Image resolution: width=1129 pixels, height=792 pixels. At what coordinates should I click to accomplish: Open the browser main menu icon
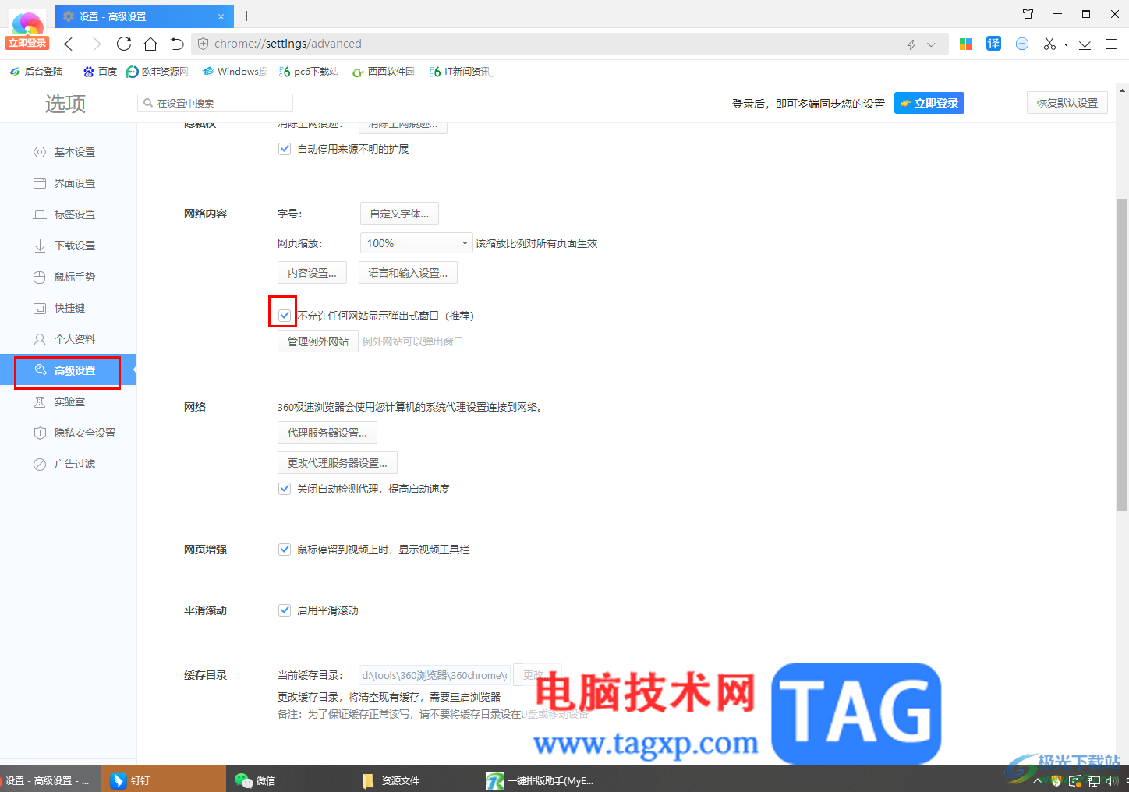pos(1112,44)
